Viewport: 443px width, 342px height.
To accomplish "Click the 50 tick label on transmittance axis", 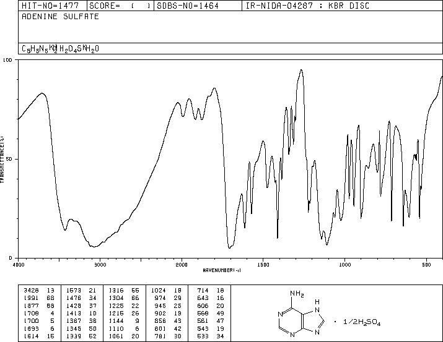I will click(x=9, y=159).
